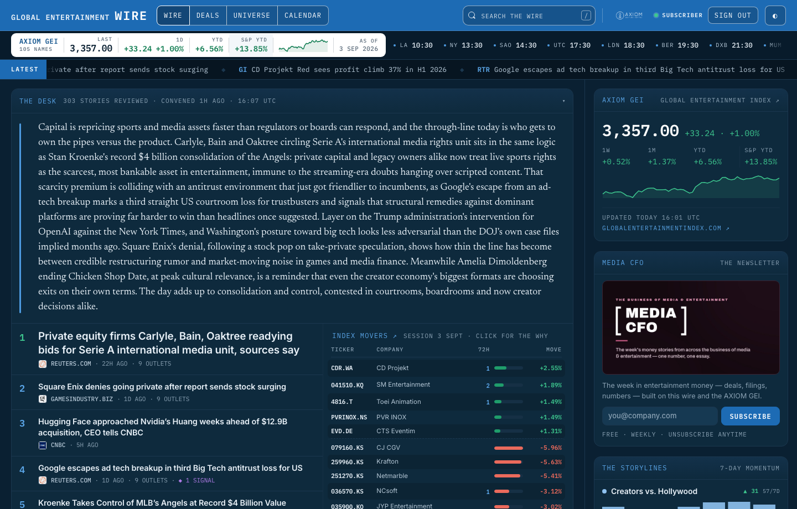Viewport: 797px width, 509px height.
Task: Click the Toei Animation +1.49% move
Action: (x=551, y=402)
